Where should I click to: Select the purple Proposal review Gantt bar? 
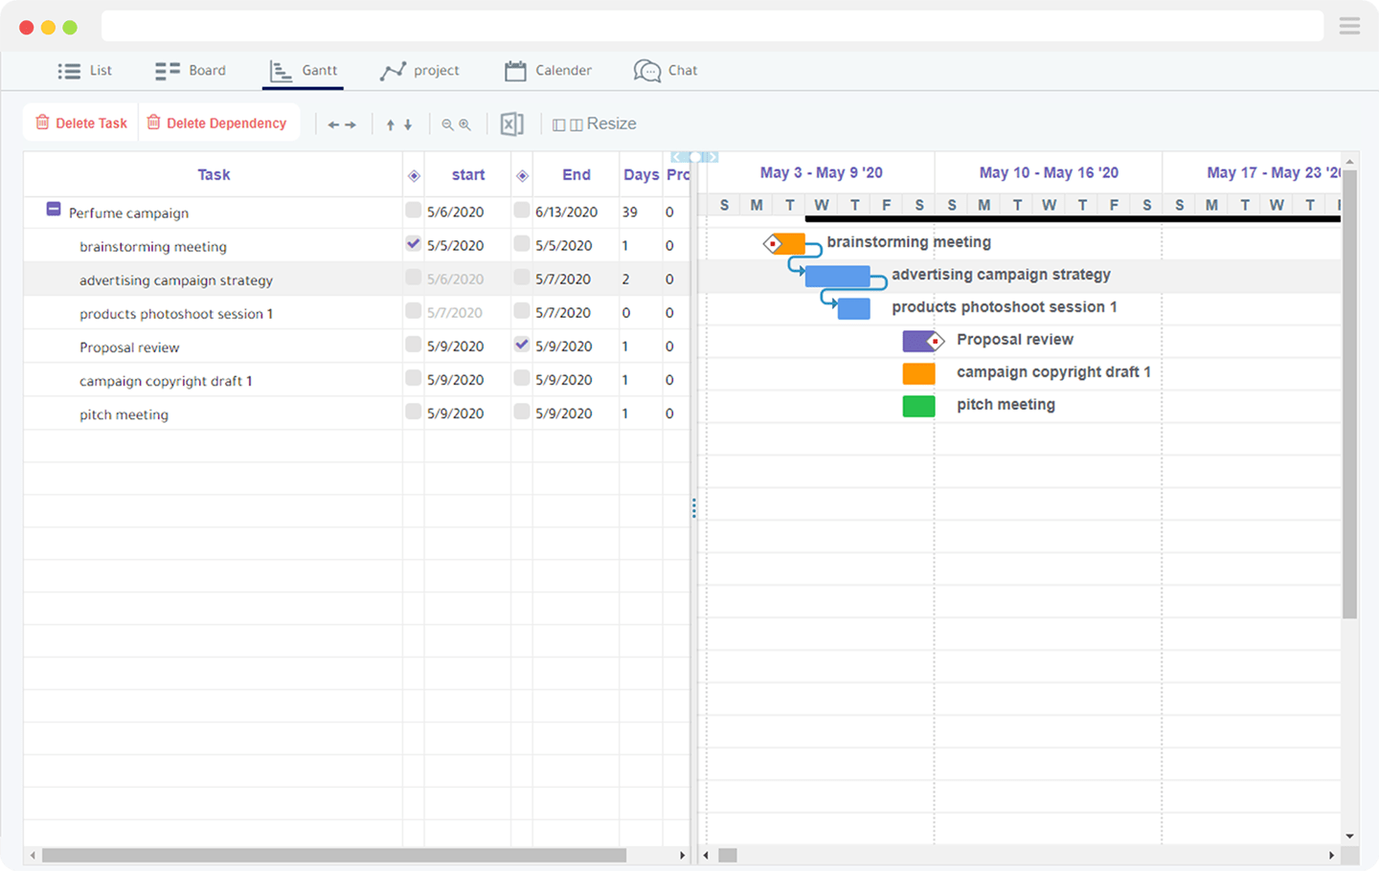click(x=919, y=341)
